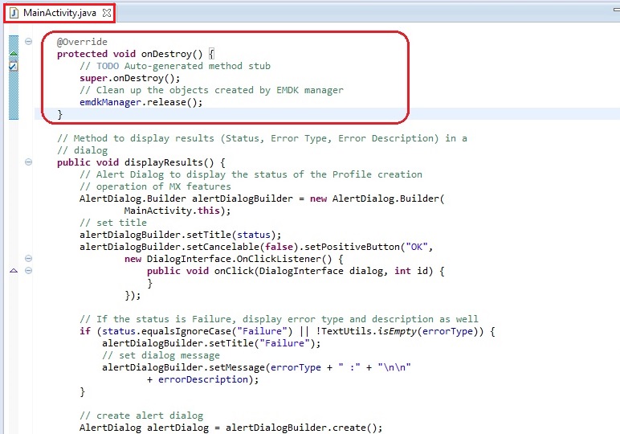The image size is (620, 434).
Task: Click the TODO task marker in the gutter
Action: point(13,67)
